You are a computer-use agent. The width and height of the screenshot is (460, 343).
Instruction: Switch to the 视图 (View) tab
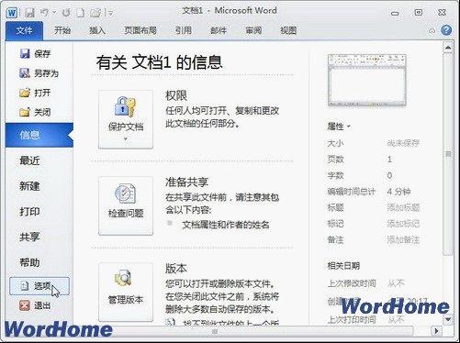288,30
